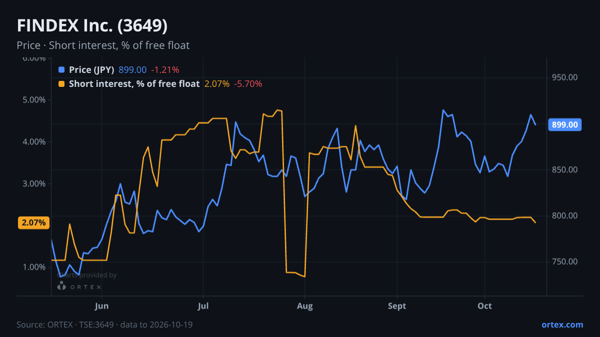Click the 3.00% left axis label
600x337 pixels.
click(x=34, y=184)
